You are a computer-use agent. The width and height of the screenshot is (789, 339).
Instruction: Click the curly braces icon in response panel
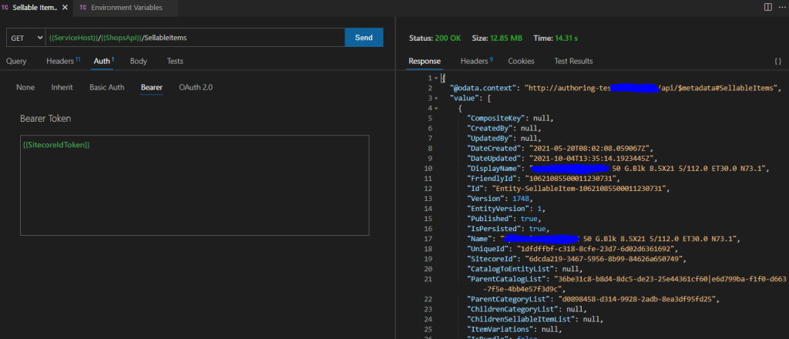(777, 61)
